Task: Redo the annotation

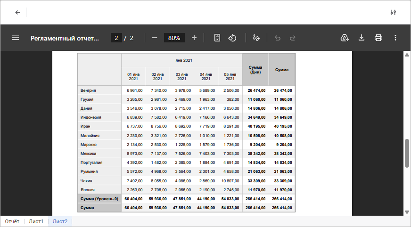Action: coord(293,38)
